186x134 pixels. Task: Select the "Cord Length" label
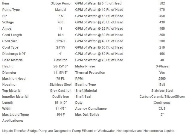[12, 35]
